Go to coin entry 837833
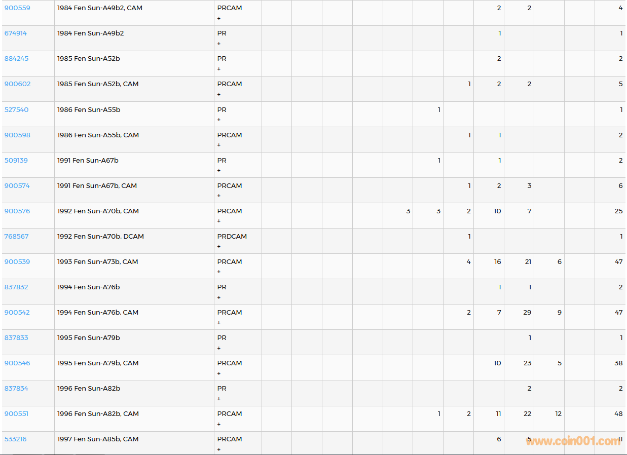This screenshot has width=627, height=455. click(16, 338)
